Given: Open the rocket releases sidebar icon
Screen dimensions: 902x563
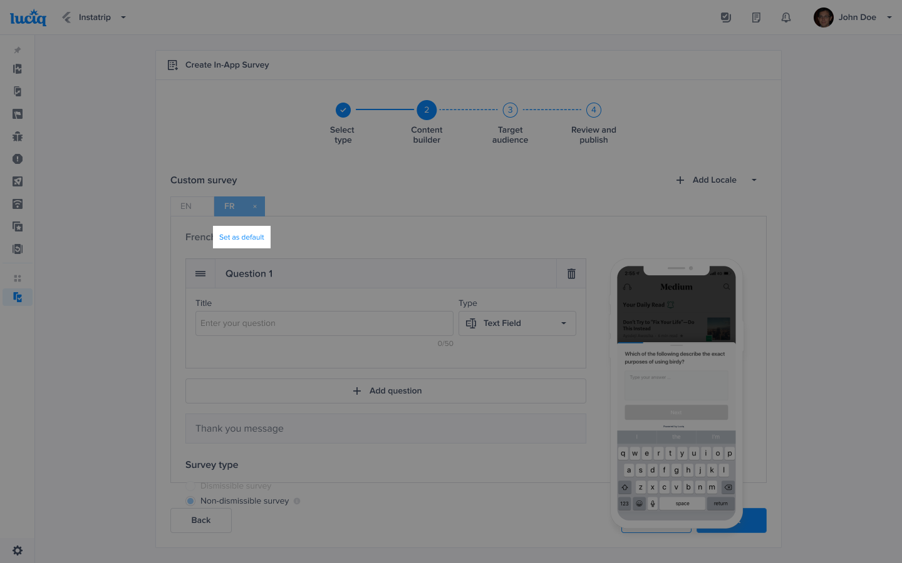Looking at the screenshot, I should pos(18,181).
